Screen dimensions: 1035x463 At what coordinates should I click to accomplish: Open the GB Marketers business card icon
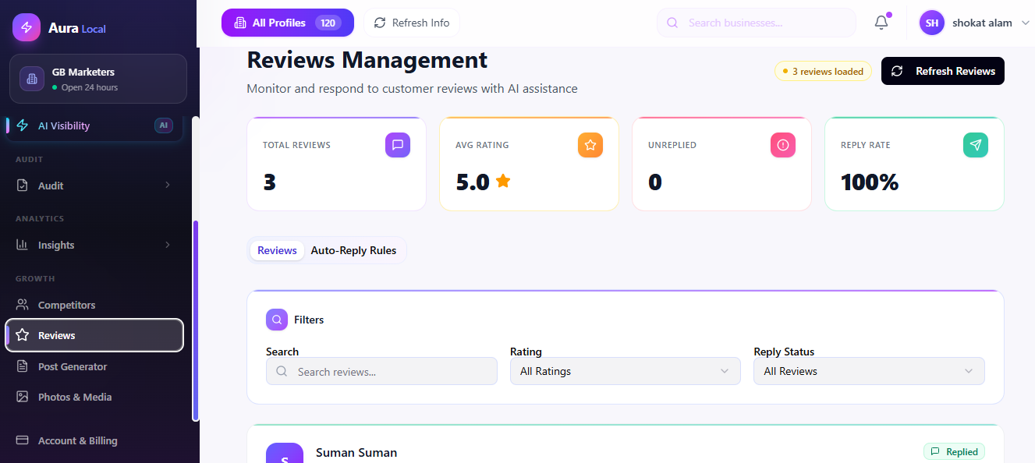(32, 79)
